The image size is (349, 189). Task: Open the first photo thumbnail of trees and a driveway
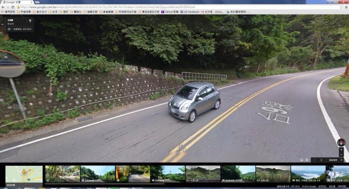tap(63, 174)
